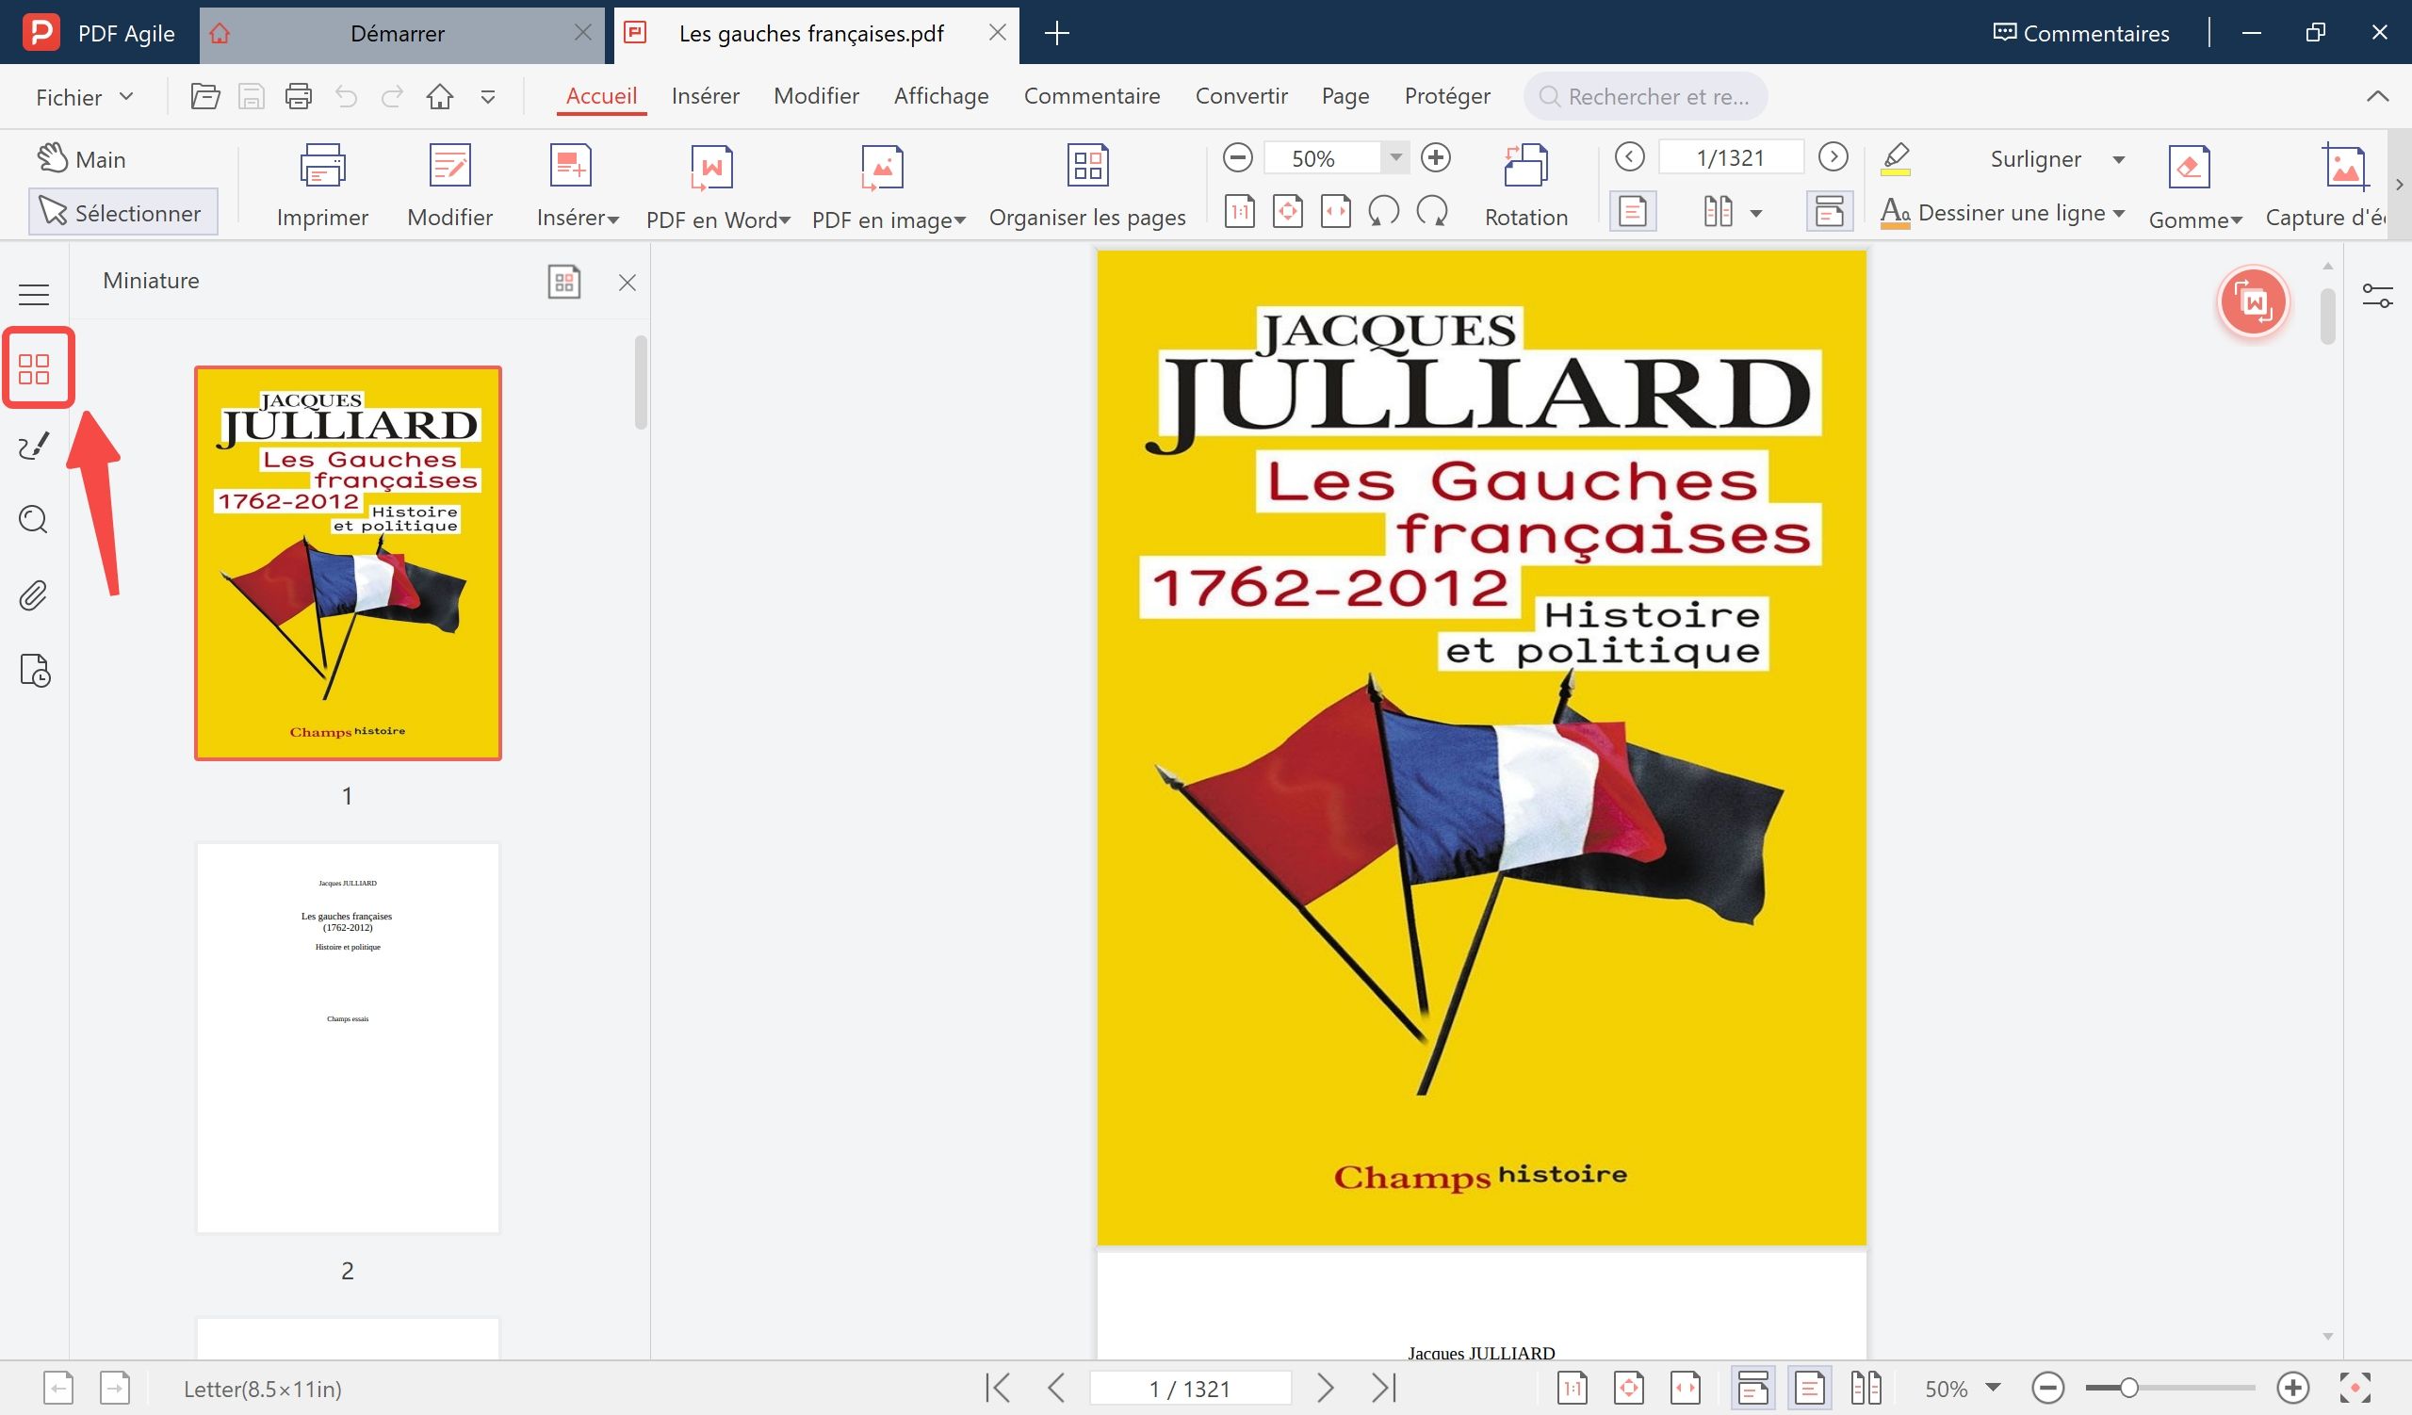
Task: Expand quick access toolbar customize arrow
Action: [x=488, y=97]
